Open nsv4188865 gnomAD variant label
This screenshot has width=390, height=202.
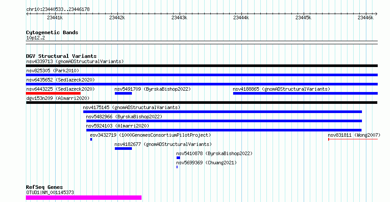281,89
